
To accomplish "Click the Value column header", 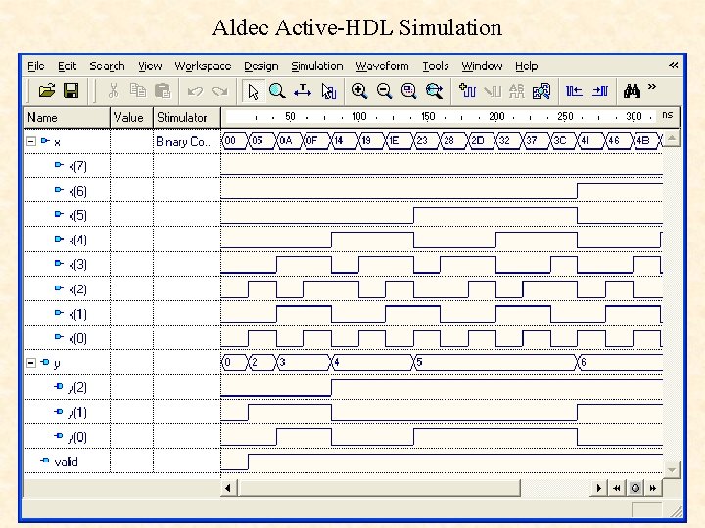I will [132, 117].
